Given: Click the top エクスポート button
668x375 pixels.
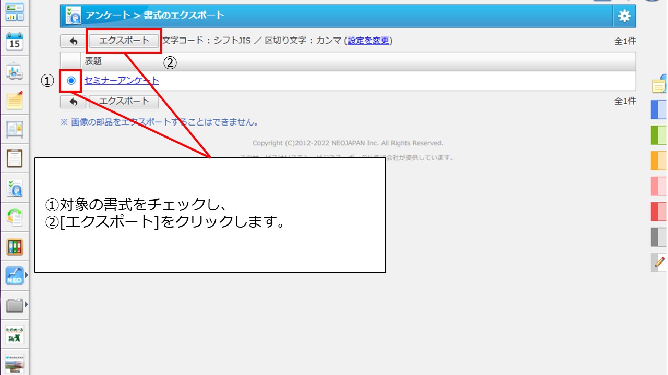Looking at the screenshot, I should tap(124, 41).
